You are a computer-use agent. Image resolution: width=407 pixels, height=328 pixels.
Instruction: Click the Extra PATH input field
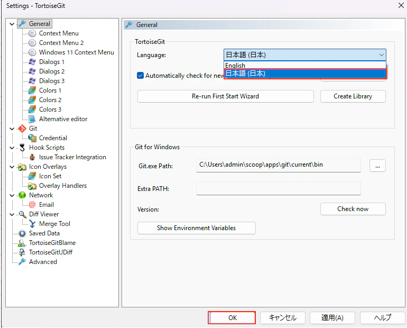coord(278,188)
